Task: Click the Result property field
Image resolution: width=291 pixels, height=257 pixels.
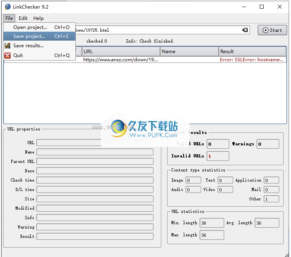Action: click(95, 236)
